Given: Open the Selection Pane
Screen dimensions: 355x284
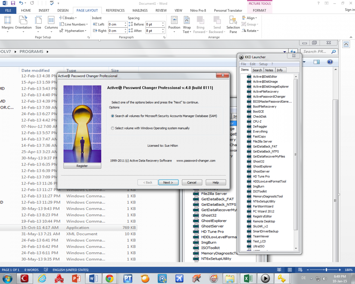Looking at the screenshot, I should pos(233,25).
